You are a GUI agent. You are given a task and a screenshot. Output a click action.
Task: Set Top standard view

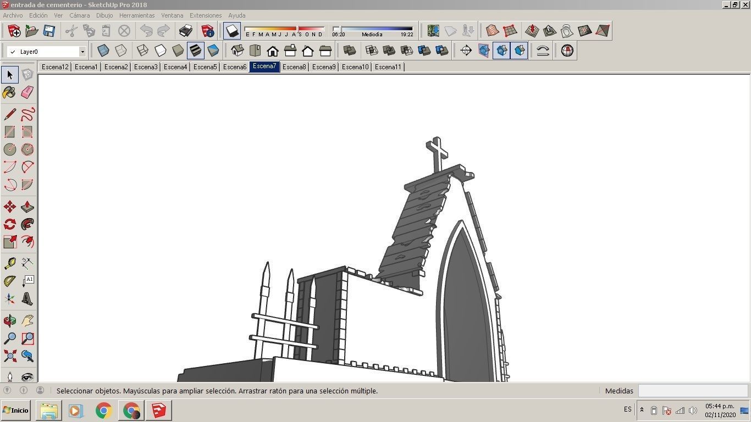tap(255, 51)
